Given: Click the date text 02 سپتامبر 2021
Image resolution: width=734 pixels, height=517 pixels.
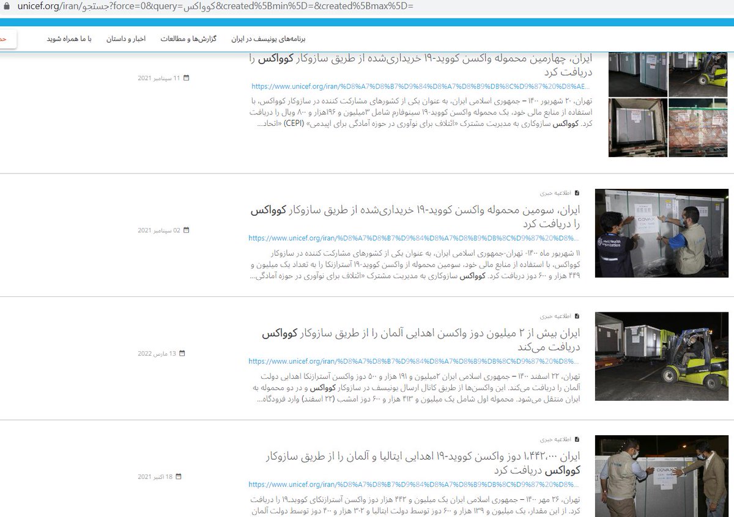Looking at the screenshot, I should coord(159,230).
